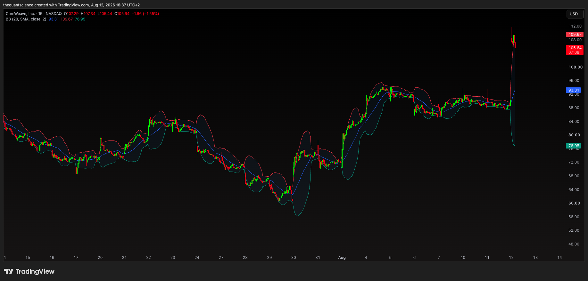Click the 100.00 price axis value

576,67
